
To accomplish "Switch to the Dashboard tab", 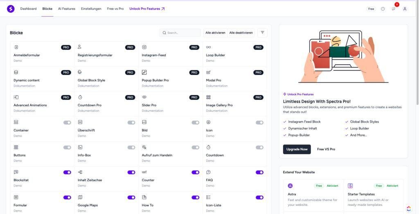I will pos(28,9).
